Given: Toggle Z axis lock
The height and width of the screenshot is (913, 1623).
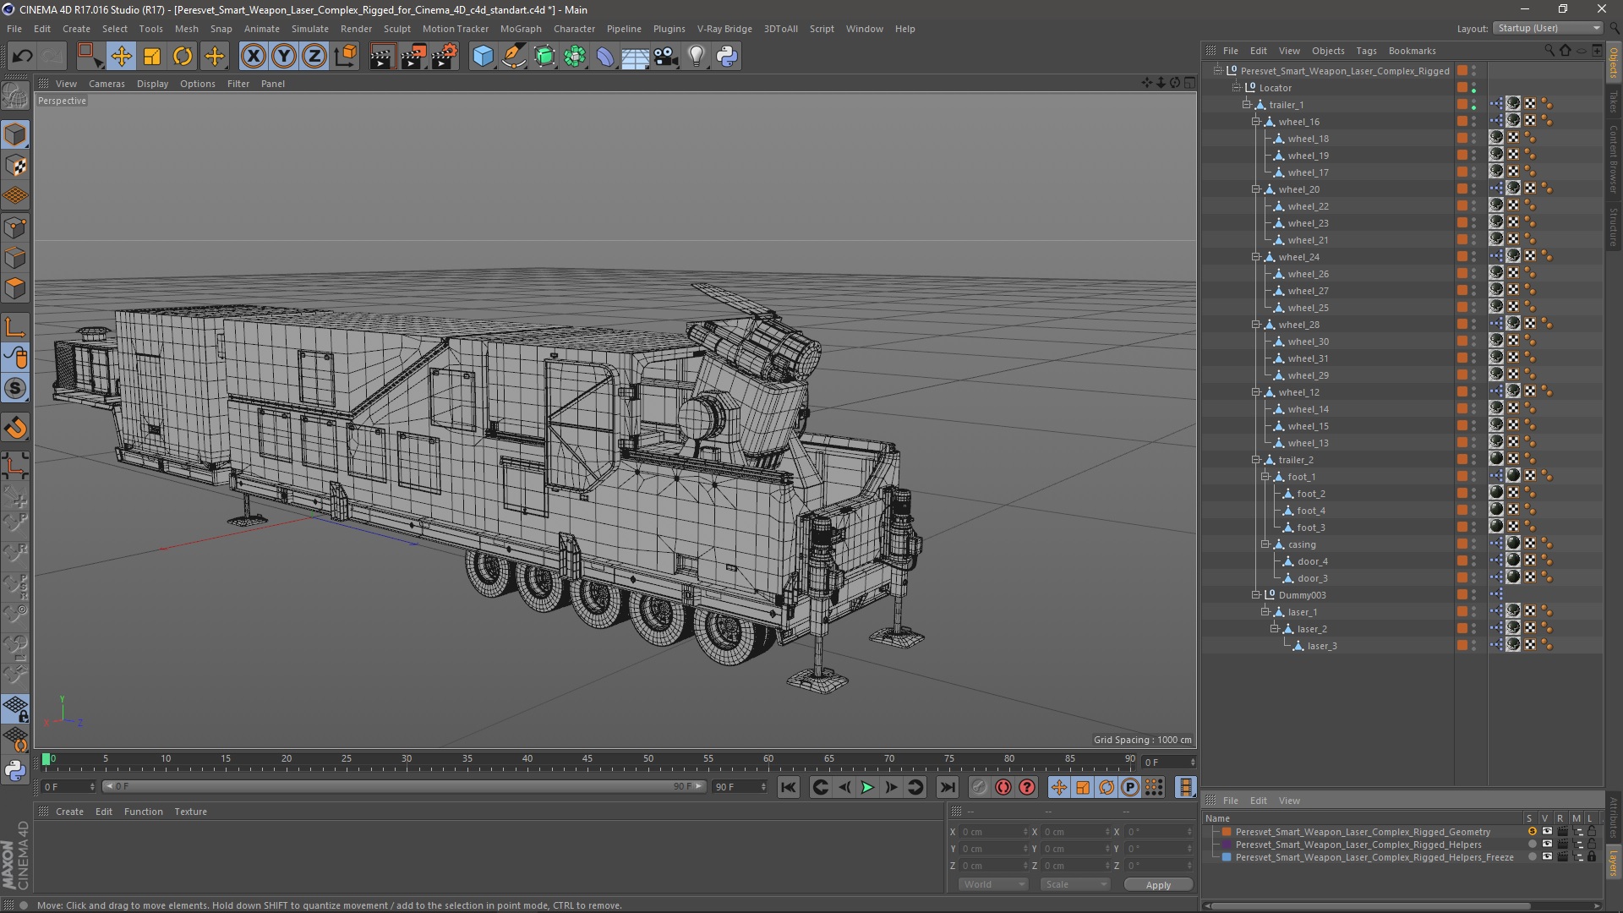Looking at the screenshot, I should tap(314, 57).
